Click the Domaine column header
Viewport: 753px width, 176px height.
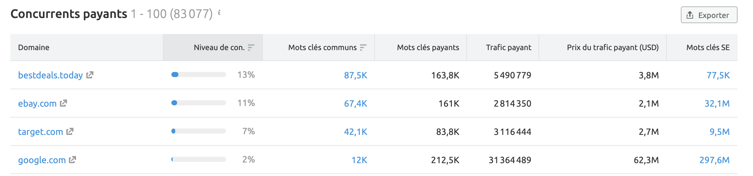[x=34, y=48]
